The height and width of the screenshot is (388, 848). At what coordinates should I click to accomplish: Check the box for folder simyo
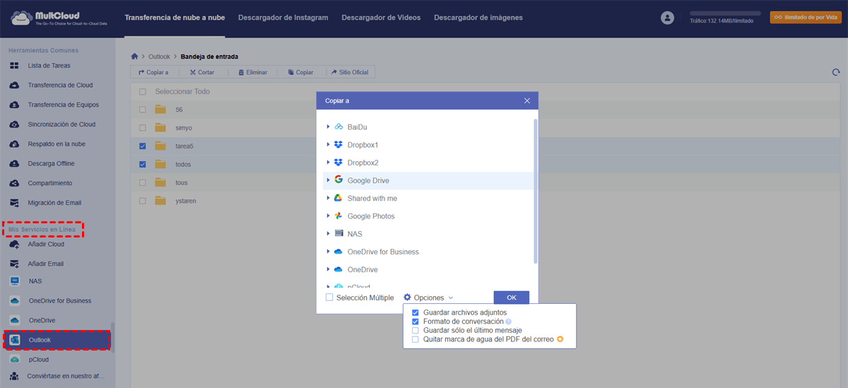point(143,128)
